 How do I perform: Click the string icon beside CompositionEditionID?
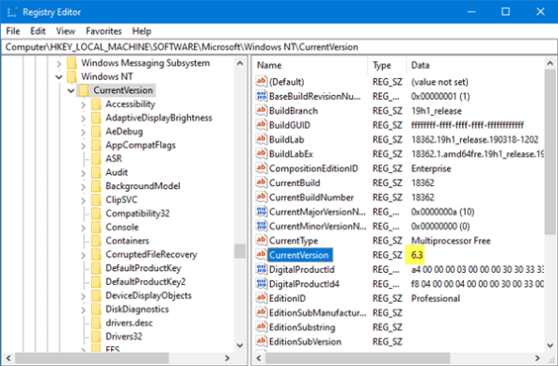click(262, 168)
